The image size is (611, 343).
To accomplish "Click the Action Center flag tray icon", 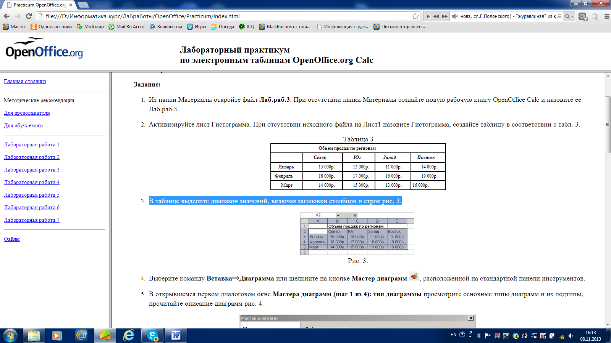I will point(488,335).
